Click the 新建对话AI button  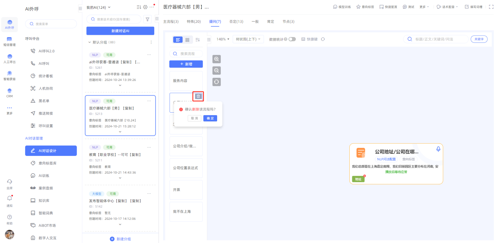[120, 31]
